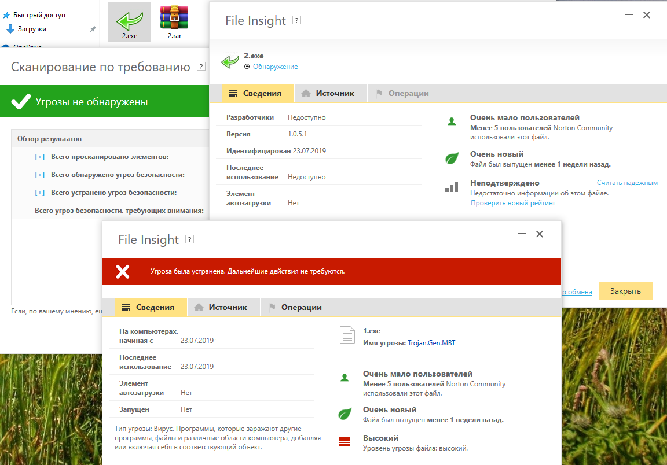Open the help icon next to Сканирование по требованию
This screenshot has width=667, height=465.
click(201, 67)
